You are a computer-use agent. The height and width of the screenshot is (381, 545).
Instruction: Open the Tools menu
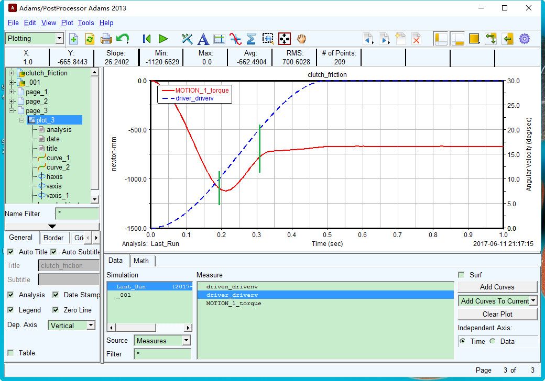coord(86,23)
